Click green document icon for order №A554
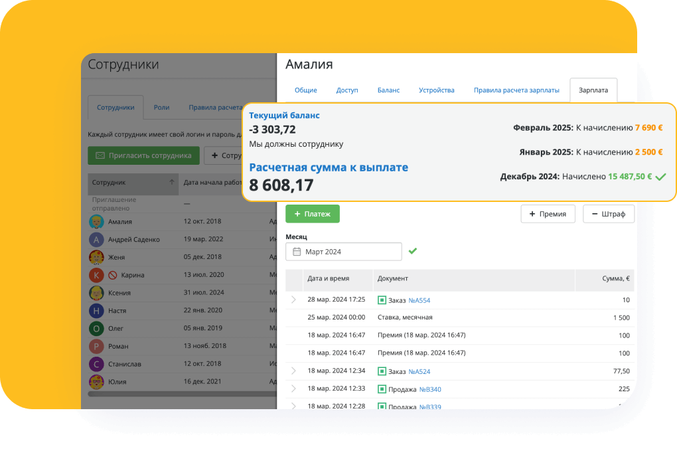 pyautogui.click(x=382, y=300)
